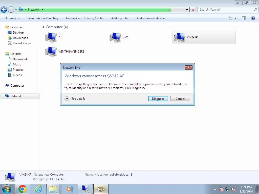
Task: Select Desktop in Favorites
Action: pos(18,33)
